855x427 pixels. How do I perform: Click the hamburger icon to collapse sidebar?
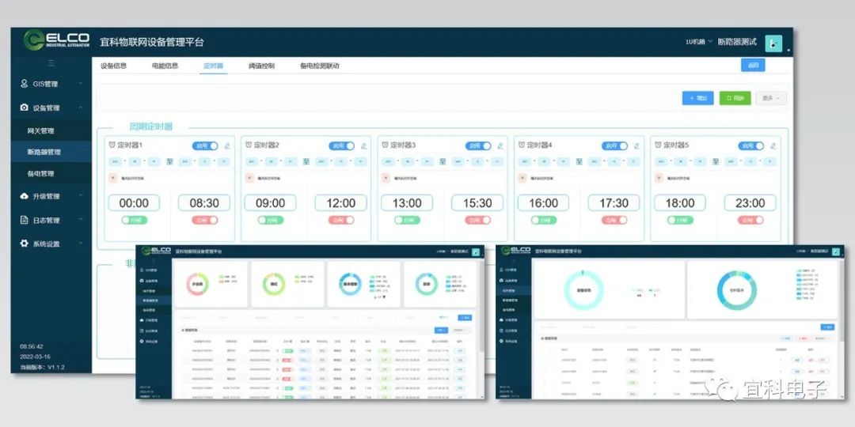click(x=51, y=62)
